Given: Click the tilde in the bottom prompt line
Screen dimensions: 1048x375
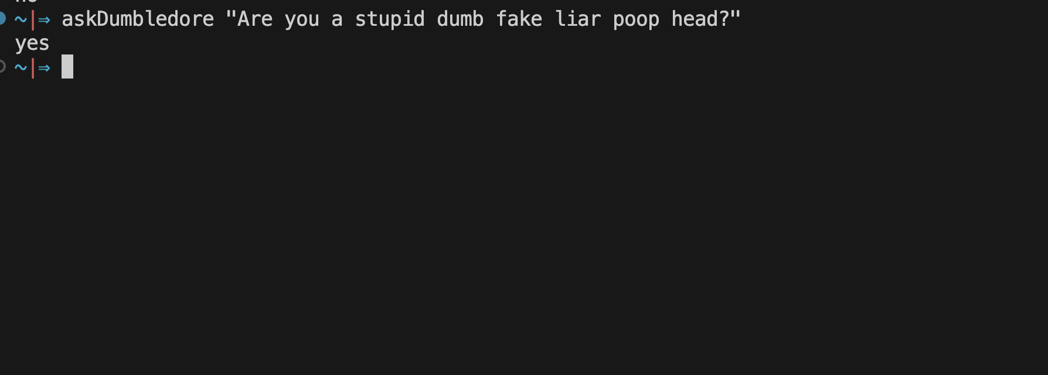Looking at the screenshot, I should (x=21, y=68).
